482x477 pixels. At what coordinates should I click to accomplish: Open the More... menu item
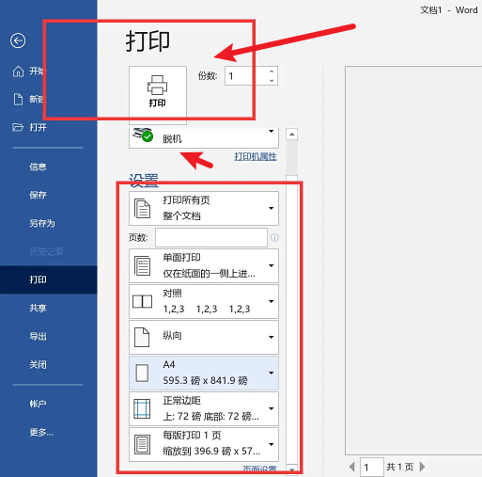(41, 432)
